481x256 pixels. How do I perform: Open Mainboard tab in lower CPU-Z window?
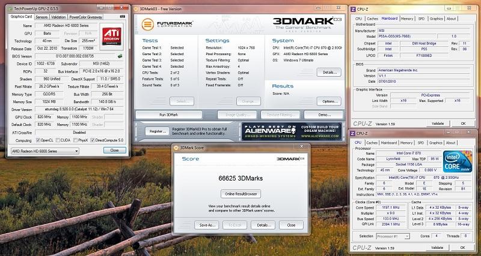tap(388, 143)
